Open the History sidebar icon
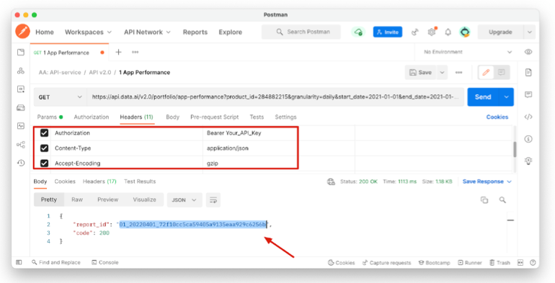The height and width of the screenshot is (283, 555). (21, 163)
